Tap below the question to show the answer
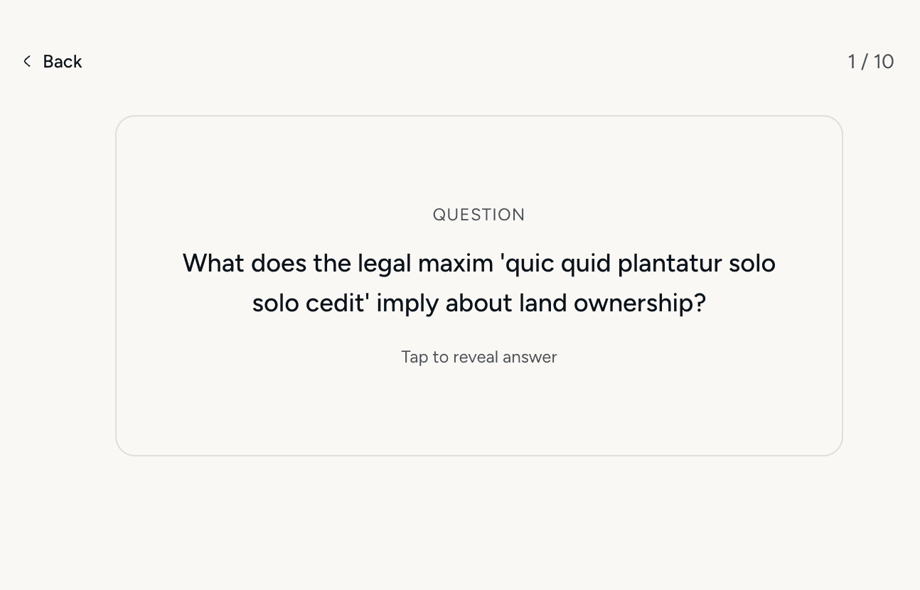This screenshot has width=920, height=590. pos(478,357)
